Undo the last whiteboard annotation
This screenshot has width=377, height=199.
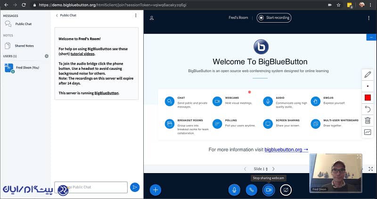368,109
